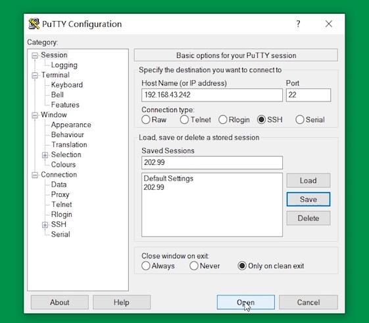Open the Connection category
The image size is (369, 323).
(x=59, y=175)
